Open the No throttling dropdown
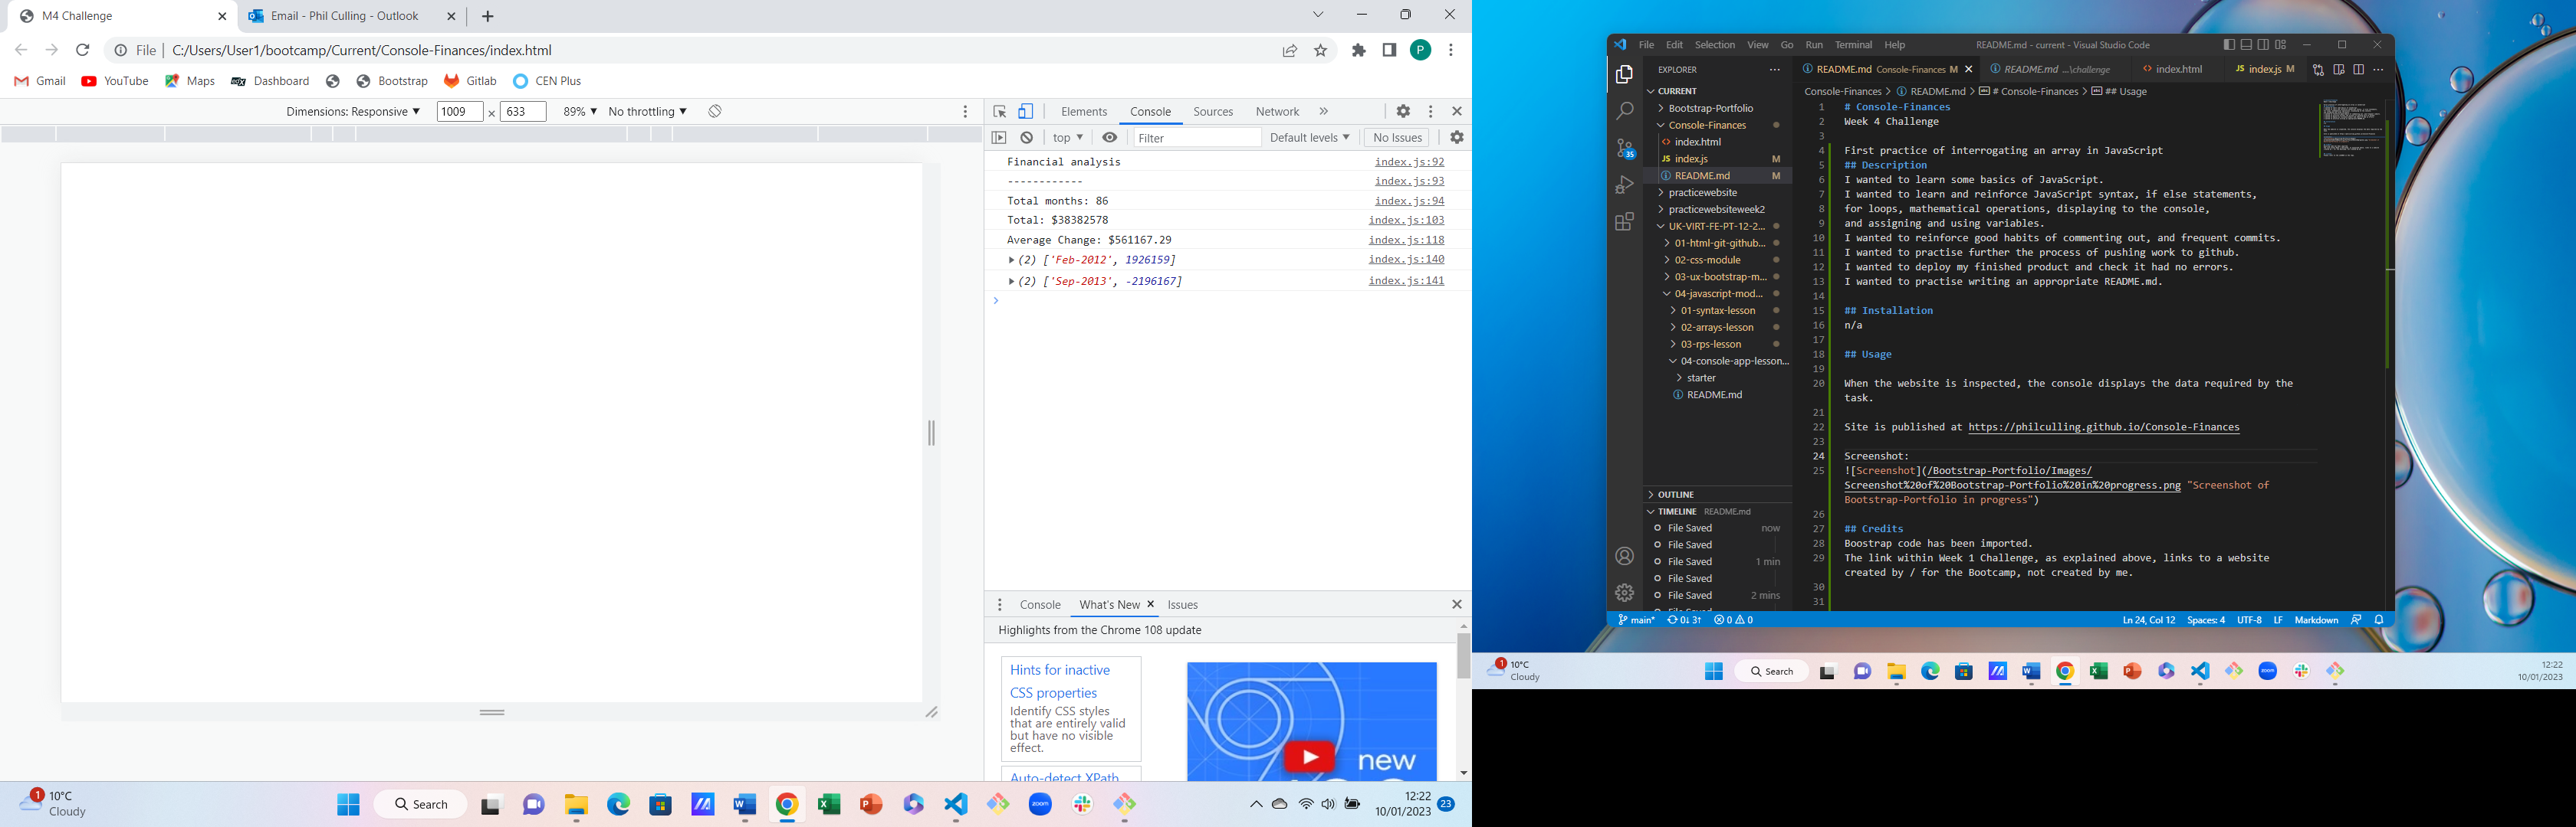2576x827 pixels. pyautogui.click(x=647, y=111)
